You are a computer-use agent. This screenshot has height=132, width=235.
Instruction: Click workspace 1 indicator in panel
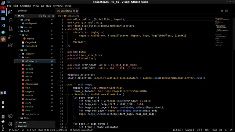coord(3,8)
